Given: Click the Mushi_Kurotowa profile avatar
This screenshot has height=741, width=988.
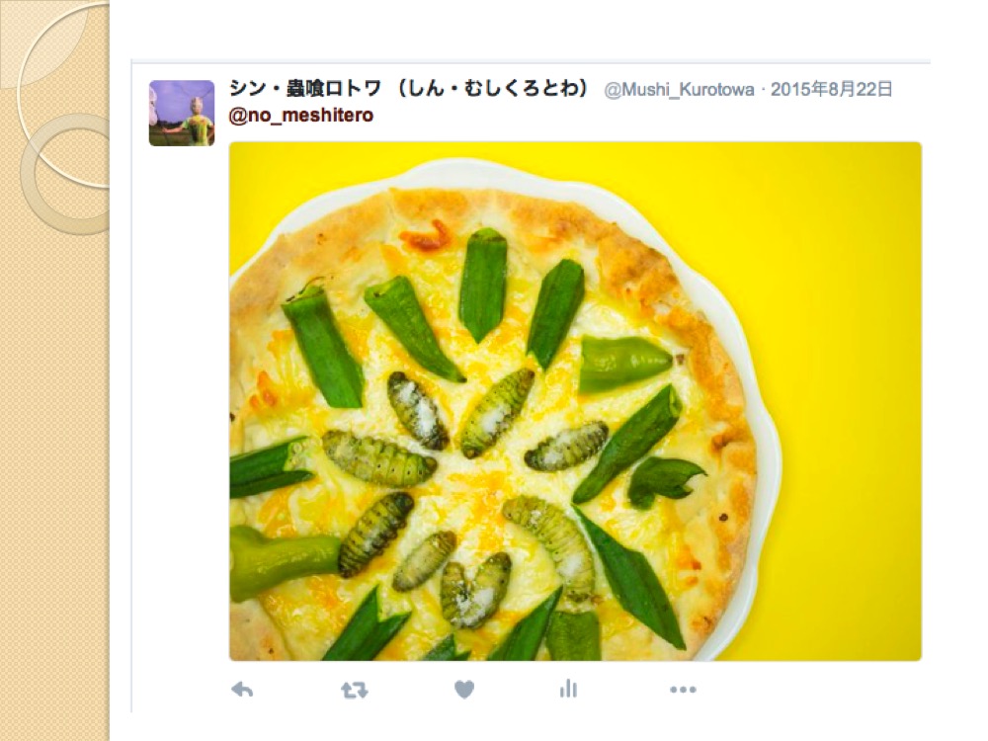Looking at the screenshot, I should tap(182, 114).
